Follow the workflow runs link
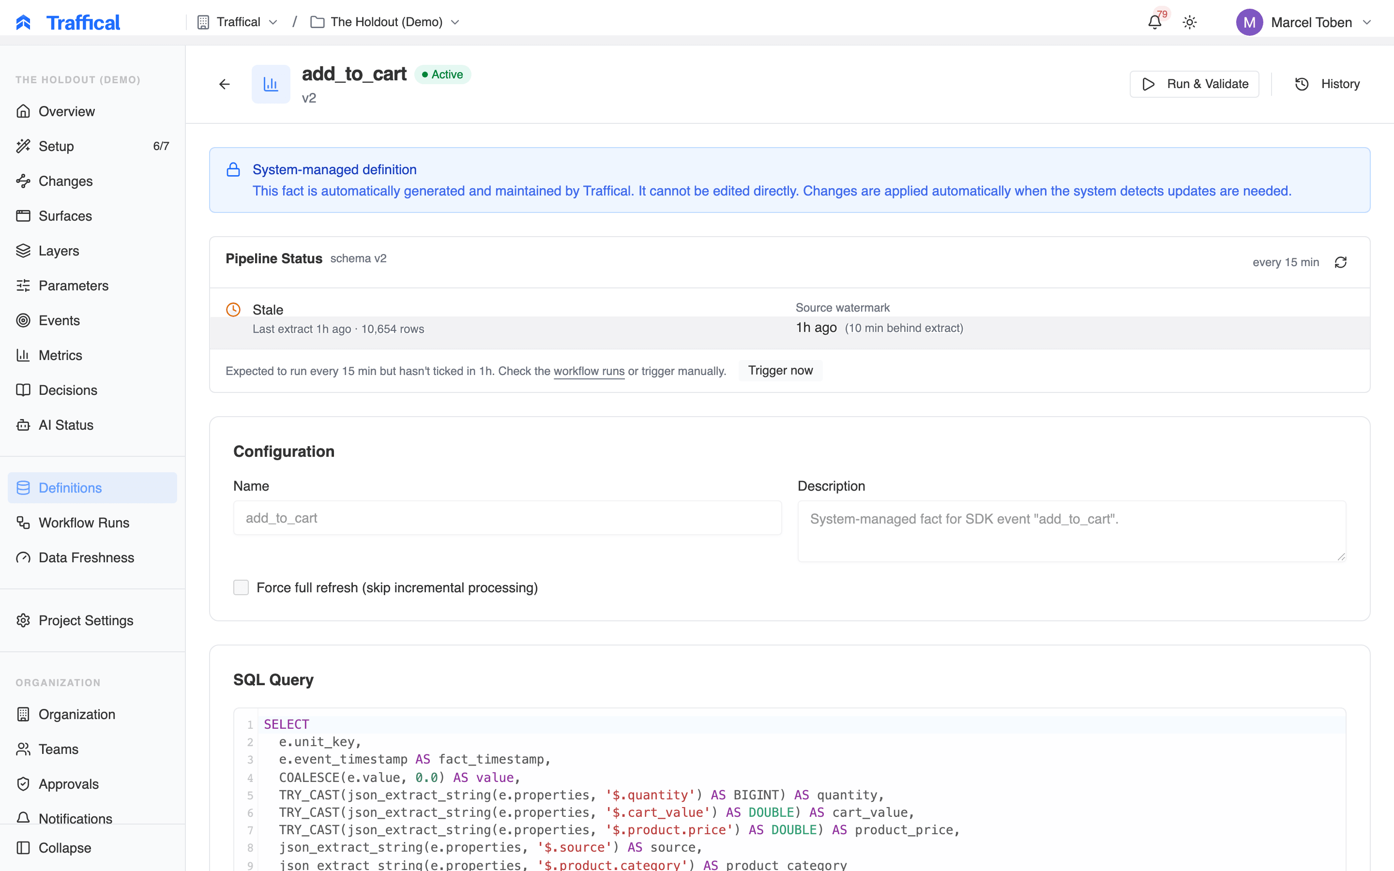 click(x=589, y=371)
